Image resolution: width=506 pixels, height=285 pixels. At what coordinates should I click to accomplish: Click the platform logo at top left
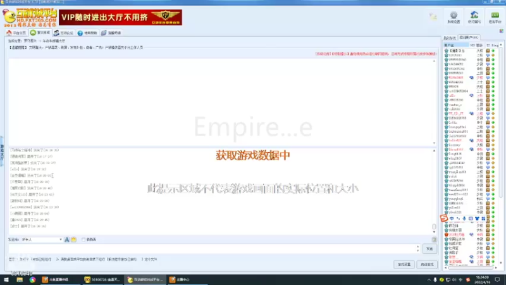[30, 18]
